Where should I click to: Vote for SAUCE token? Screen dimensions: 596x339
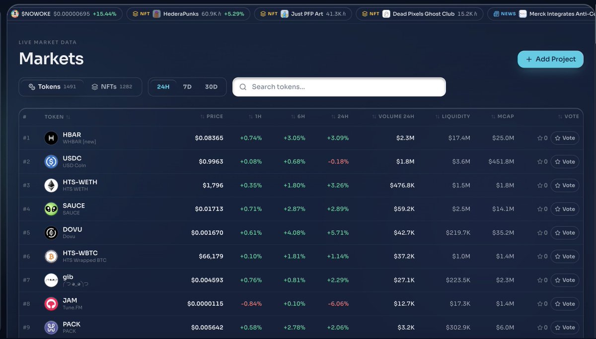565,209
